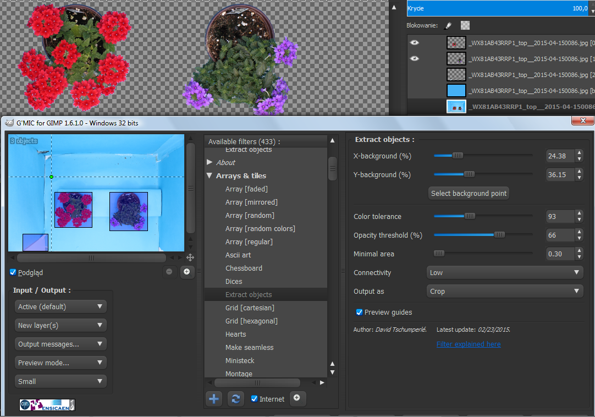Click the zoom out preview minus icon

tap(169, 272)
